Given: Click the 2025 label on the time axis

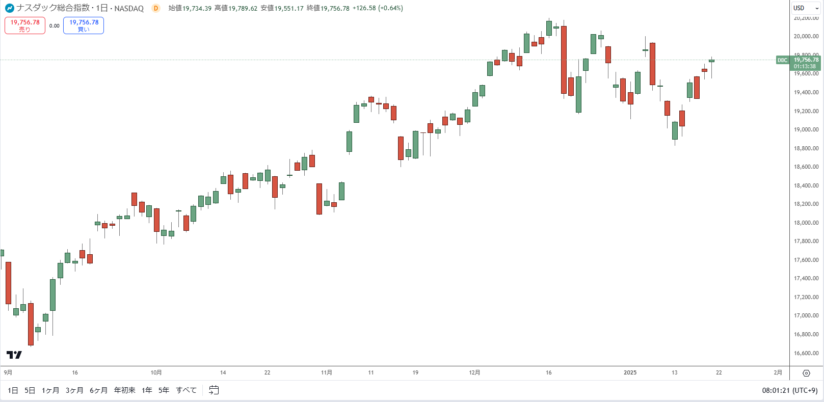Looking at the screenshot, I should click(x=630, y=372).
